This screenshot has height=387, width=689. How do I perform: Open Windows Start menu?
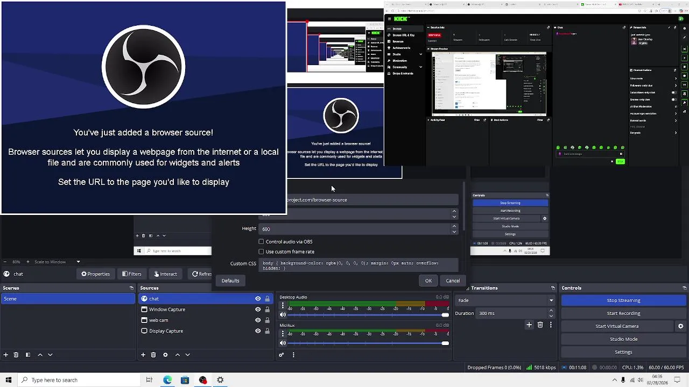point(9,380)
